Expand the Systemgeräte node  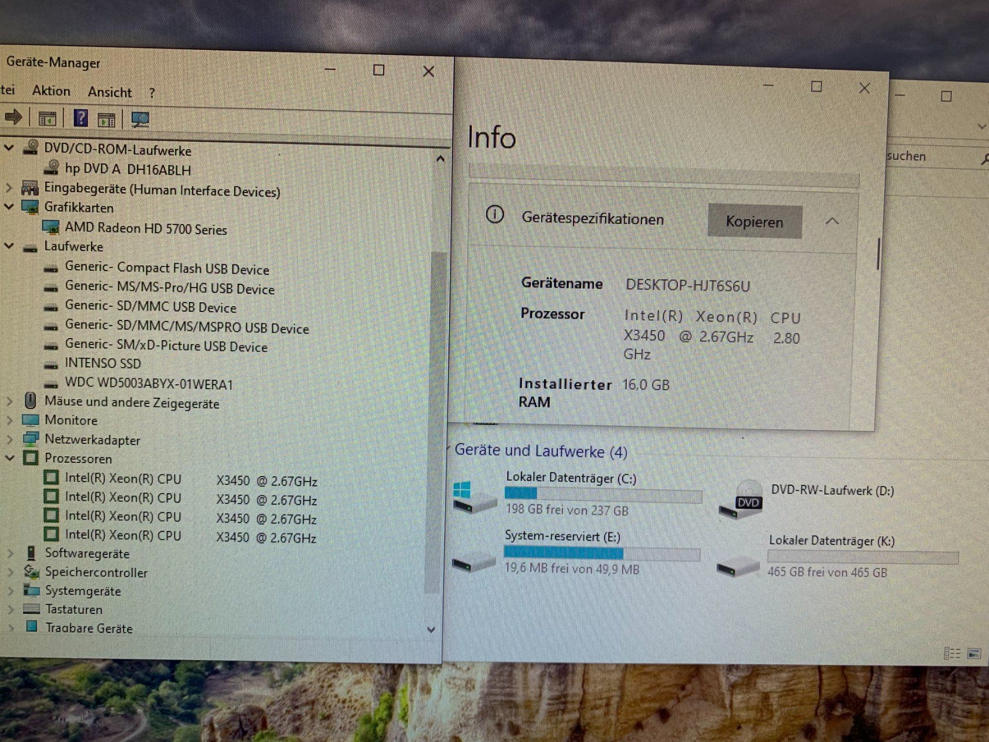click(x=10, y=591)
